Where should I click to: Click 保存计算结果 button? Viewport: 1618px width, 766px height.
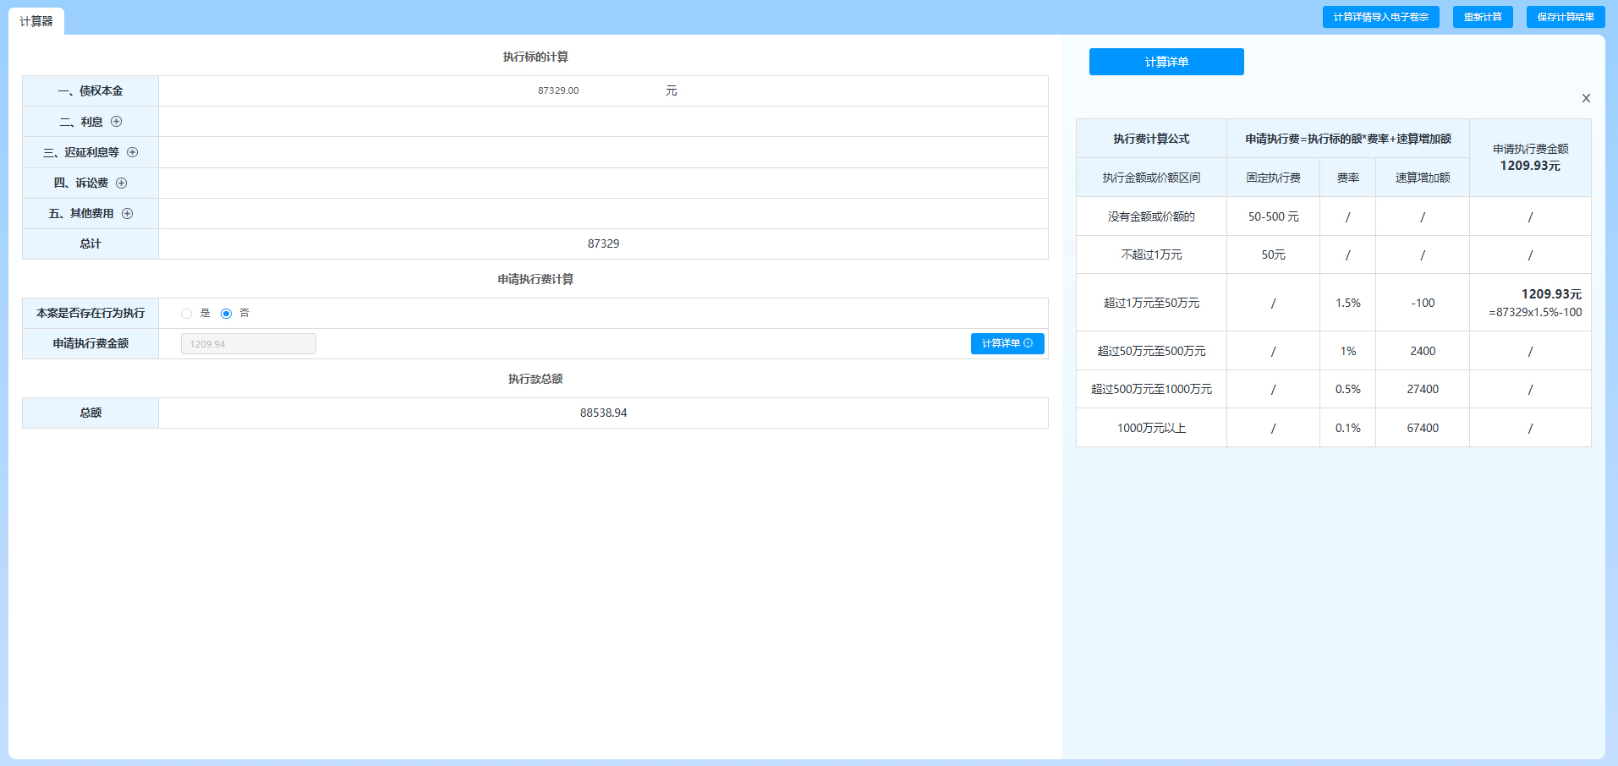[1566, 17]
